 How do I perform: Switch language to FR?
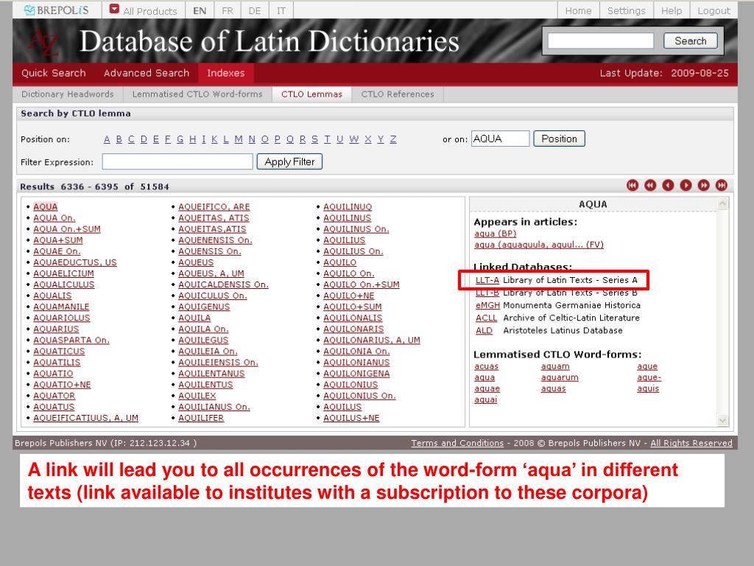(x=228, y=10)
